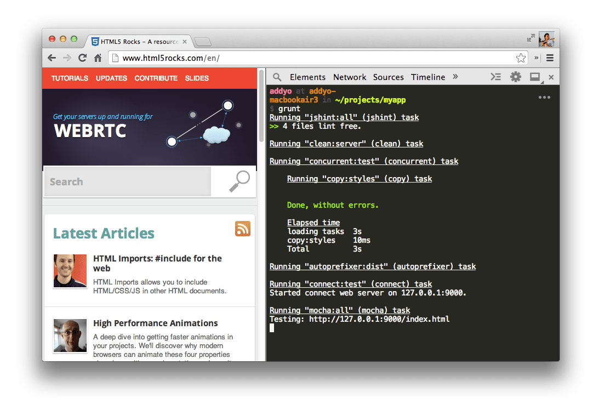Toggle the DevTools dock position

(x=534, y=77)
